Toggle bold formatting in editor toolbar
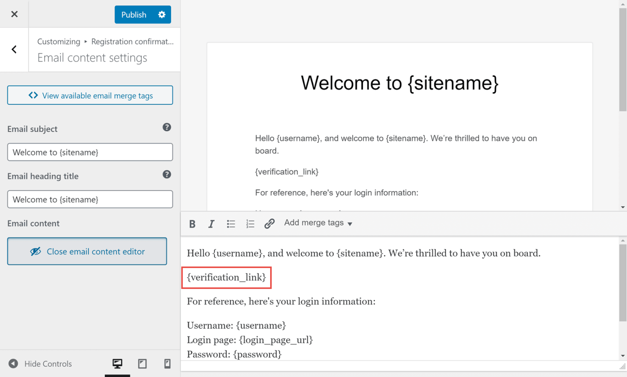Viewport: 627px width, 377px height. [x=192, y=224]
